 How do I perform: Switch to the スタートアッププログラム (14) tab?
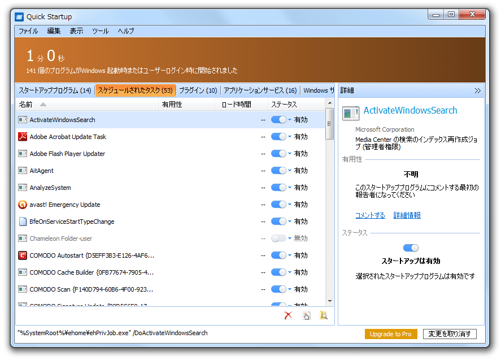pyautogui.click(x=55, y=90)
